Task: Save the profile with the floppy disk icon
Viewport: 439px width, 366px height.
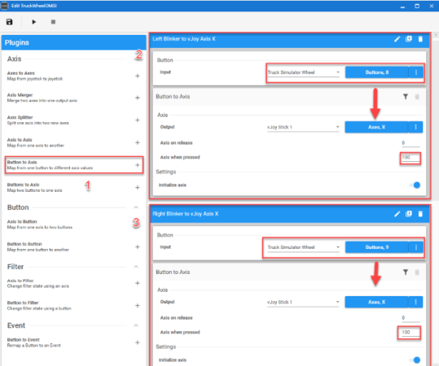Action: coord(10,22)
